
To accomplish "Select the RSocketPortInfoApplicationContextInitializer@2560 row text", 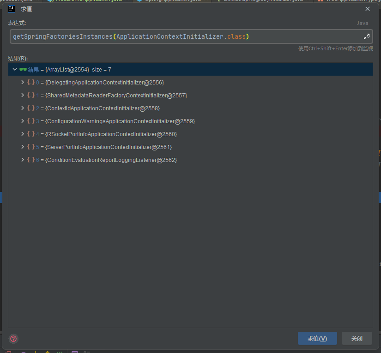I will click(111, 134).
